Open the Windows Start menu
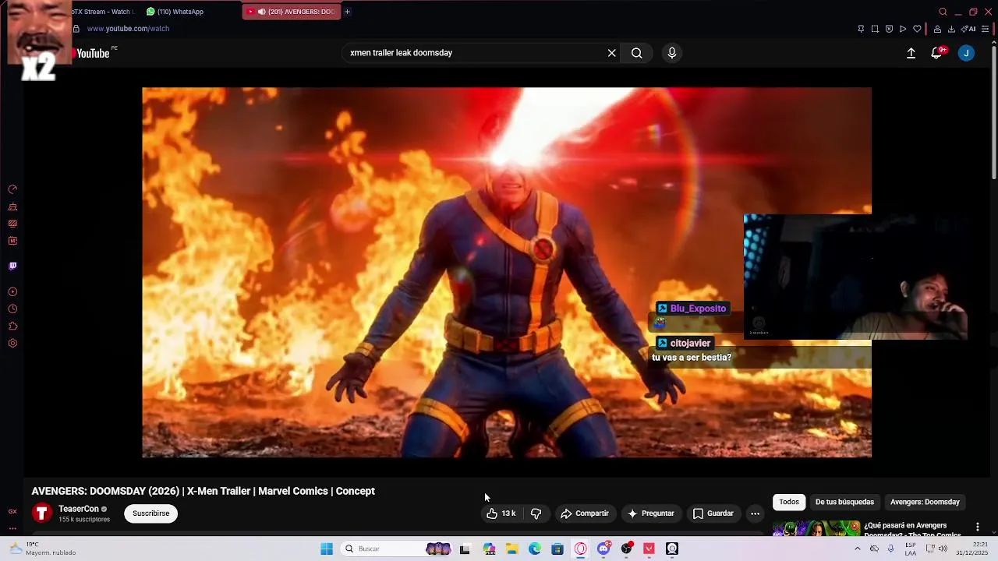998x561 pixels. 327,549
